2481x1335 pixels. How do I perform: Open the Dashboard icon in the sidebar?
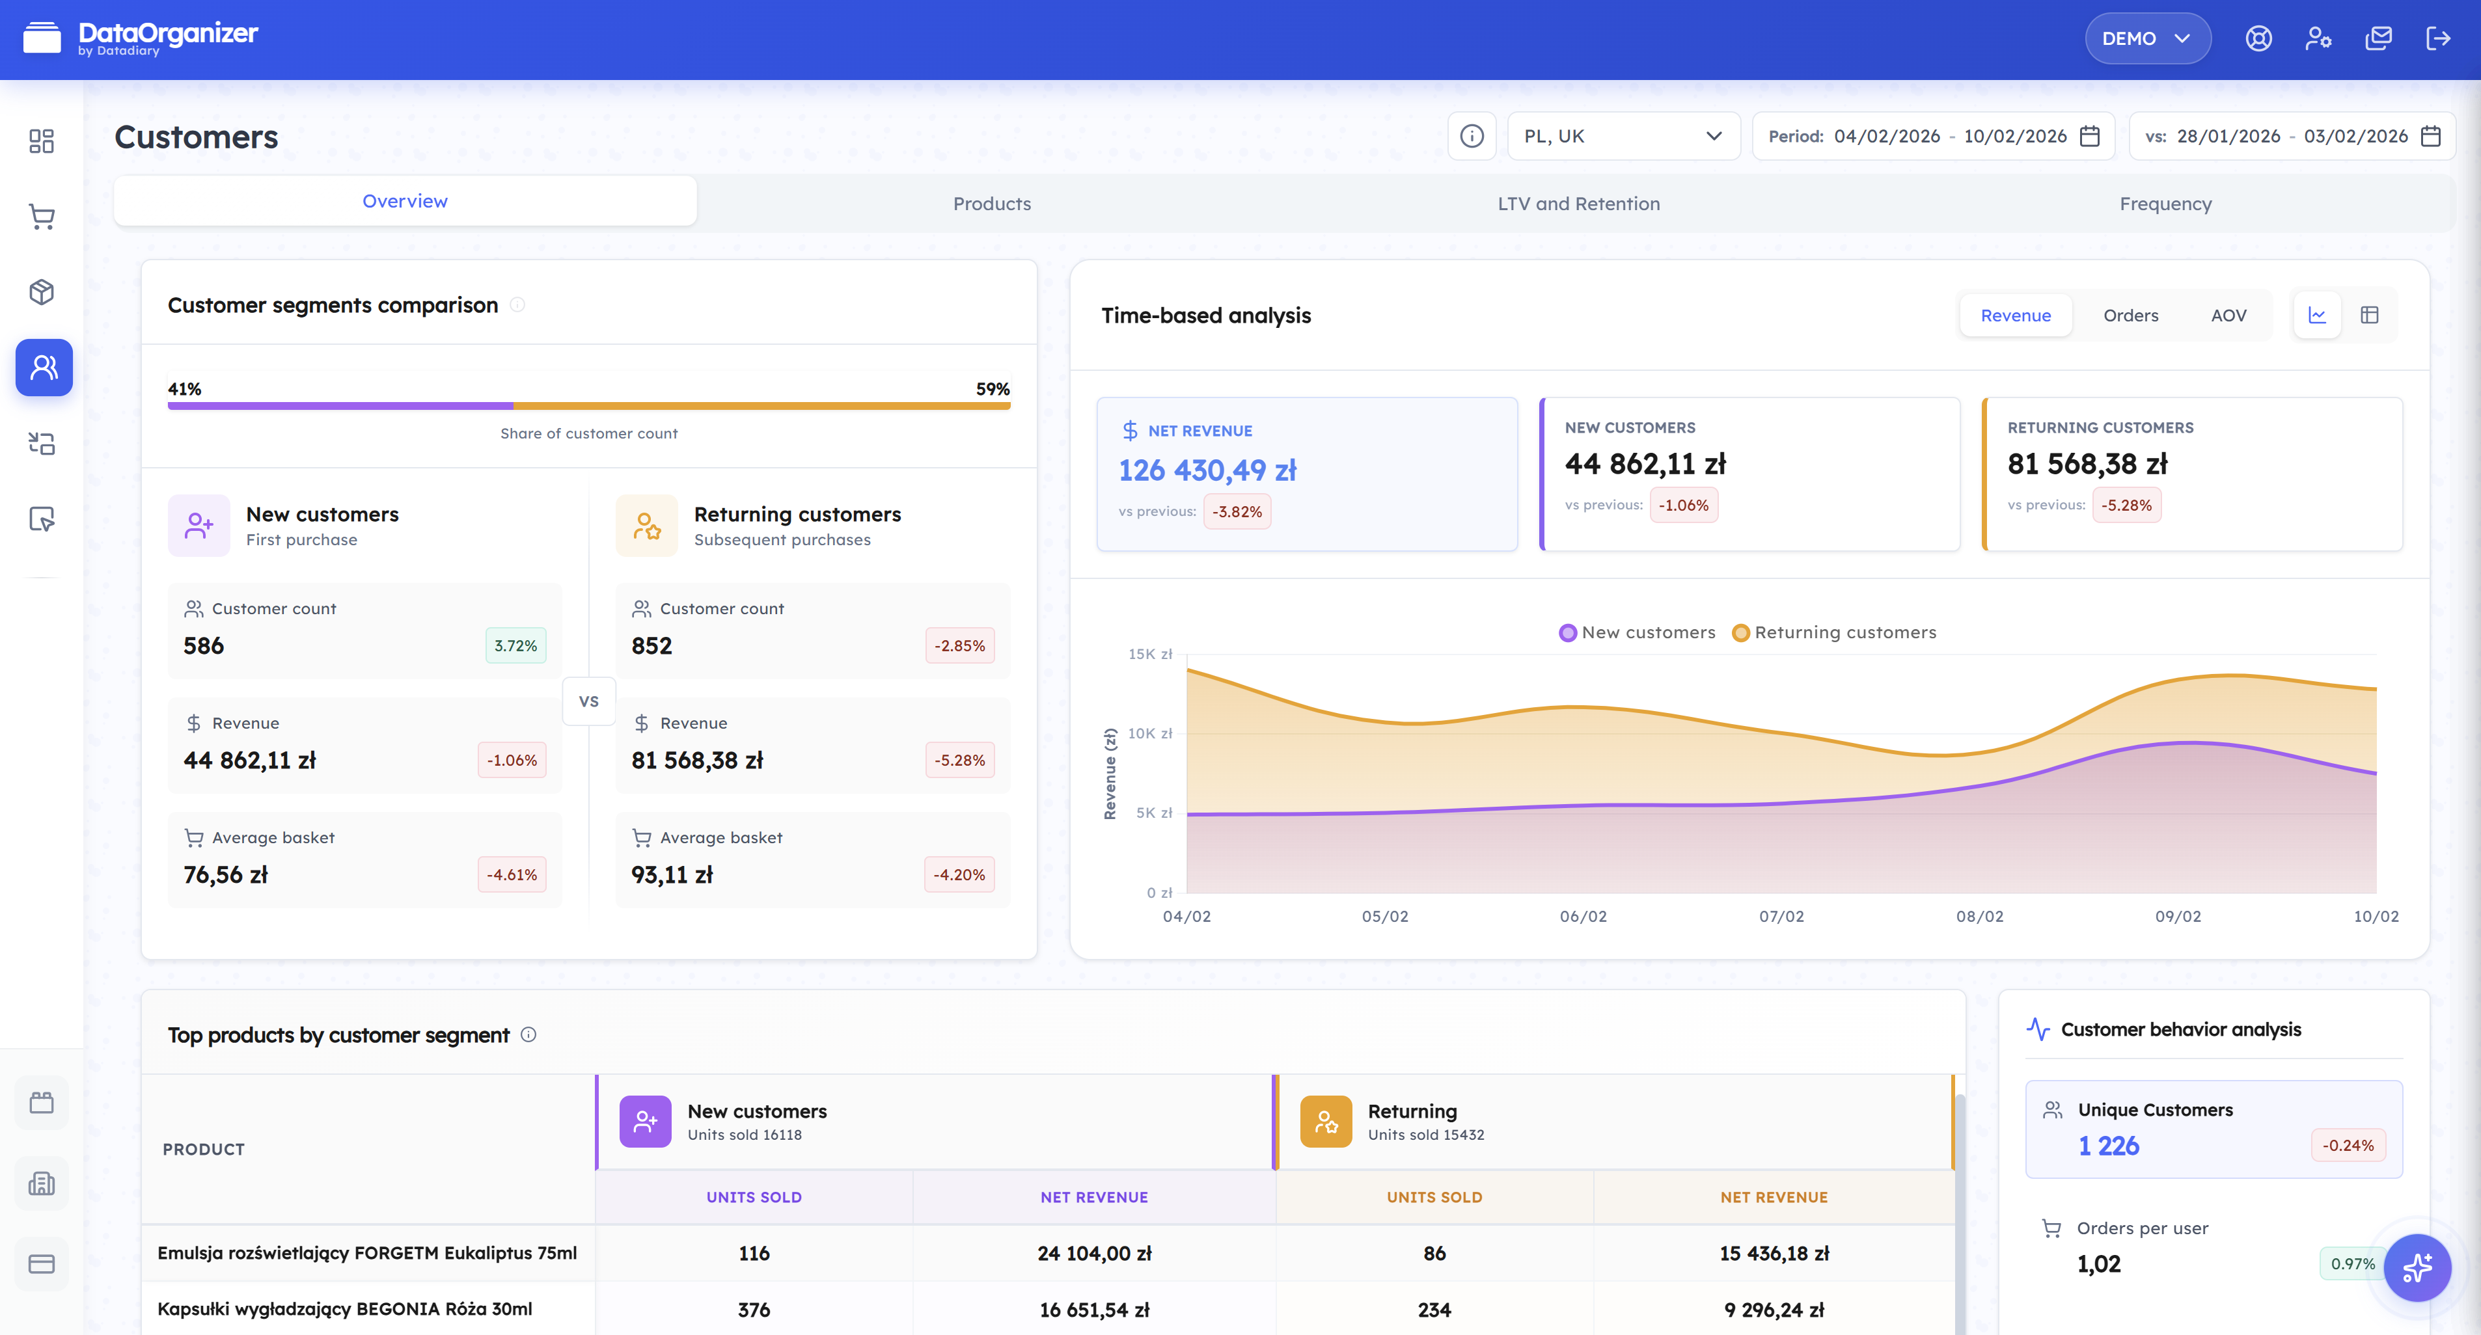(x=42, y=141)
